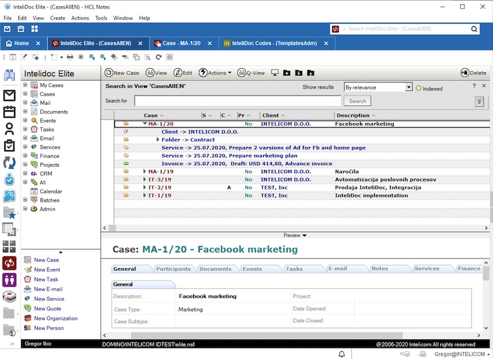Image resolution: width=493 pixels, height=359 pixels.
Task: Open the Services tab in preview
Action: 427,268
